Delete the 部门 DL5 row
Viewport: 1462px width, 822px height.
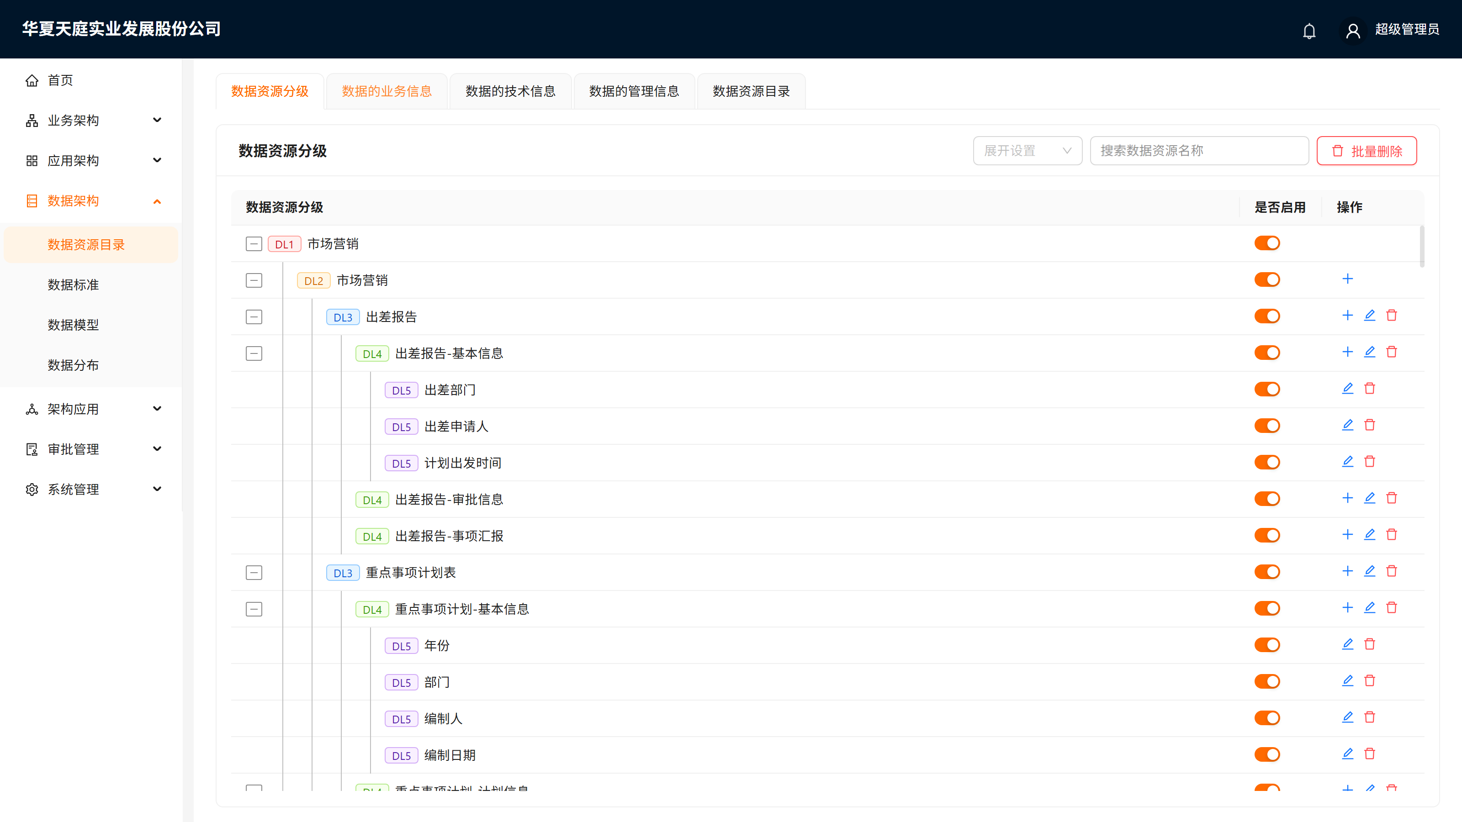coord(1370,681)
